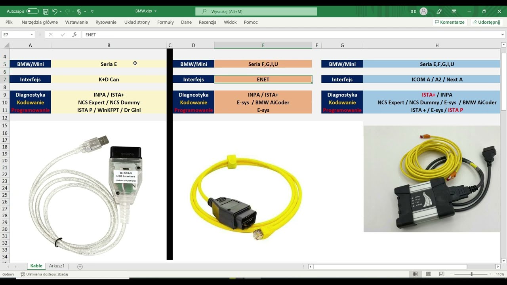The image size is (507, 285).
Task: Switch to Układ strony ribbon tab
Action: point(137,22)
